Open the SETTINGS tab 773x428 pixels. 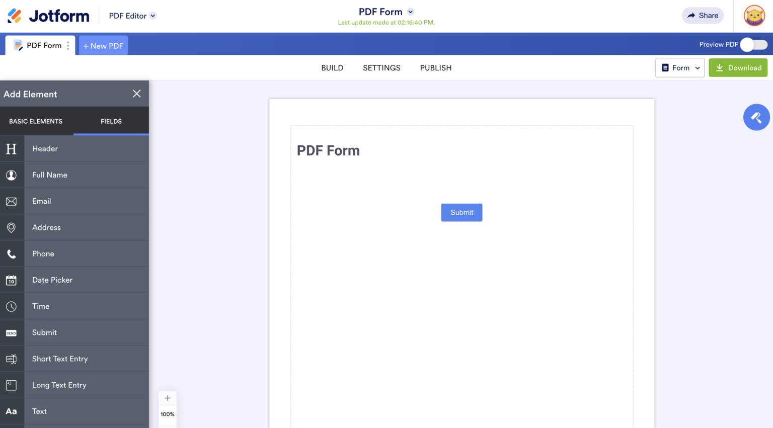(381, 67)
